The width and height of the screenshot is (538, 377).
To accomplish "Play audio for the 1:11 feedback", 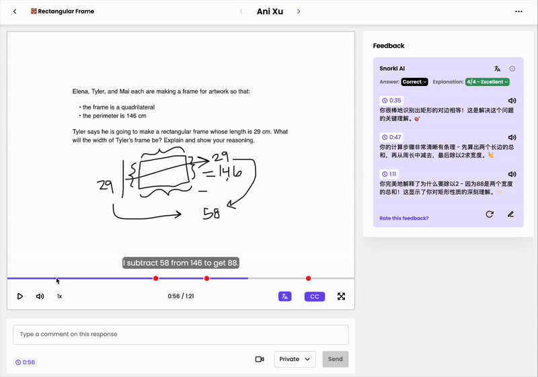I will tap(512, 174).
